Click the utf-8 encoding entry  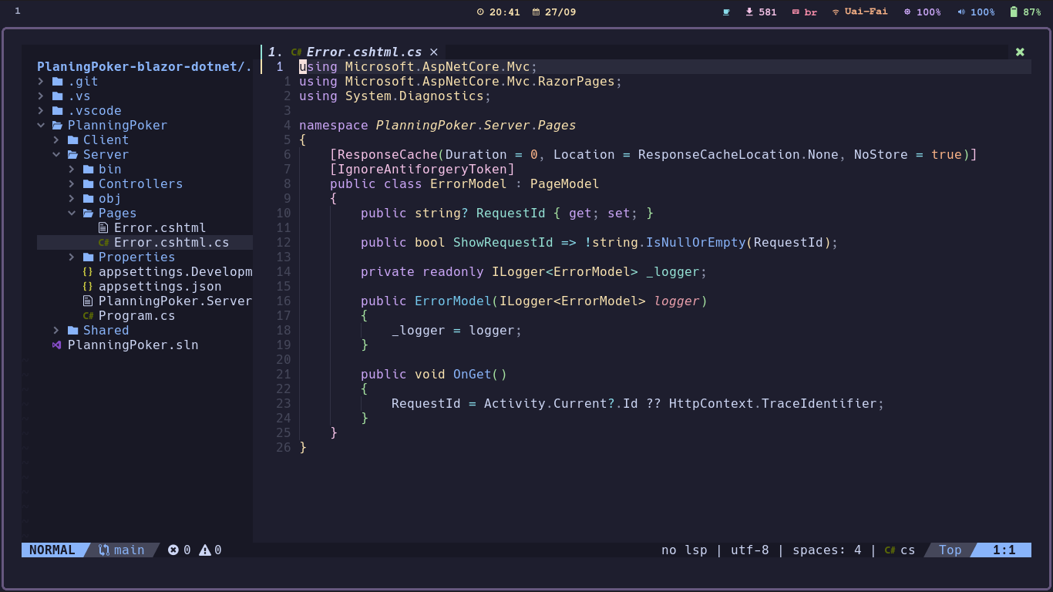click(x=749, y=550)
